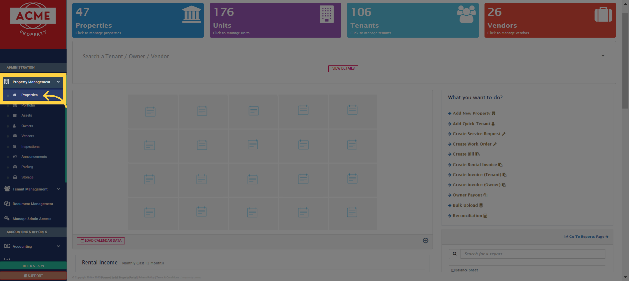Click the Property Management building icon

tap(7, 81)
